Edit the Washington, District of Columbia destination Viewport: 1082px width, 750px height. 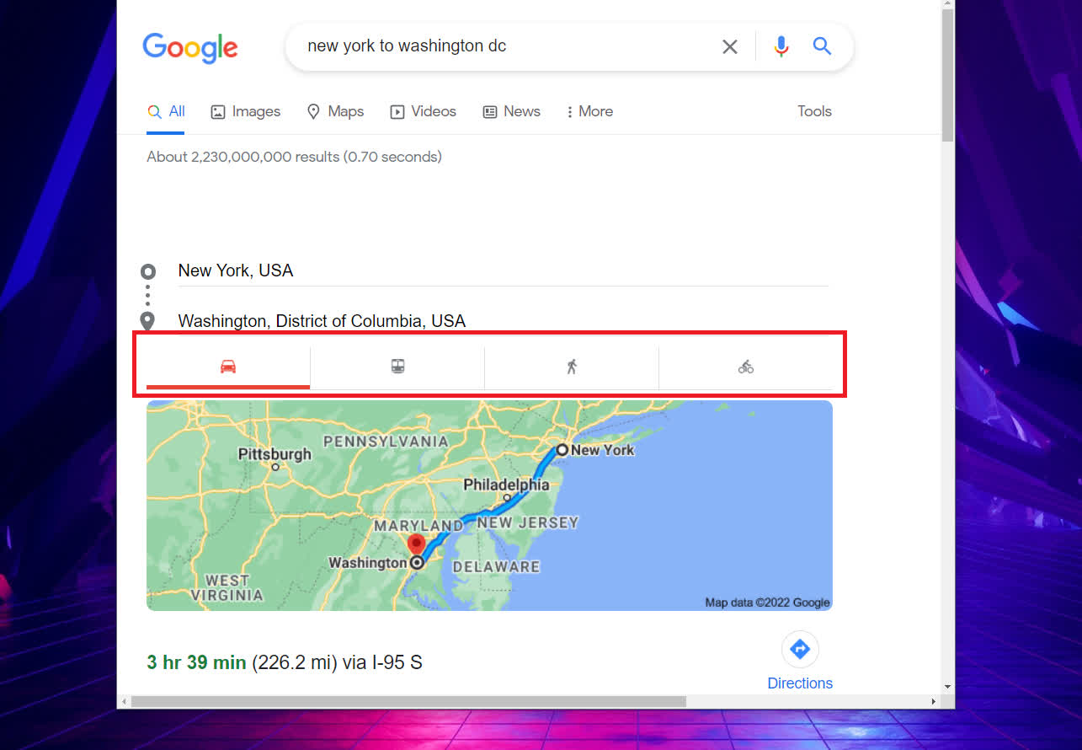[x=503, y=321]
